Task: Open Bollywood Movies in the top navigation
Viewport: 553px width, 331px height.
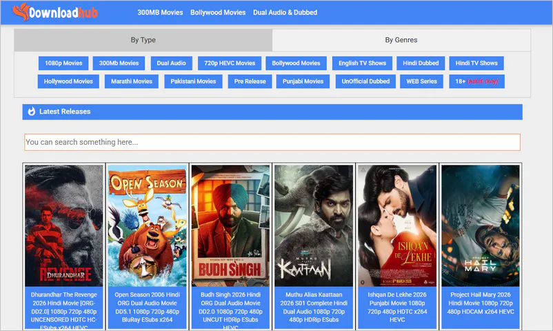Action: (x=218, y=12)
